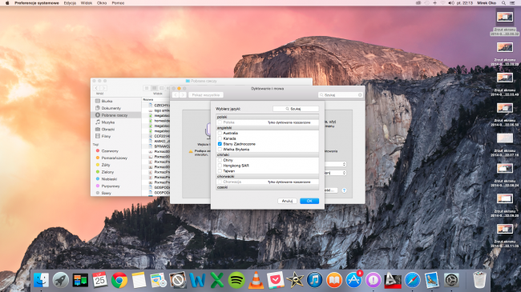Launch Microsoft Word from the Dock

coord(197,280)
